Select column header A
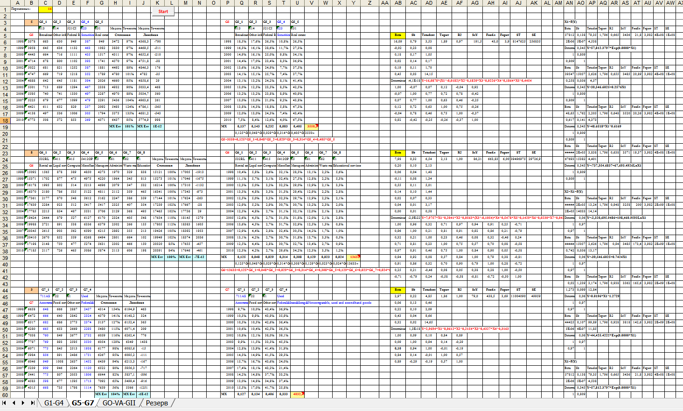 click(x=18, y=3)
